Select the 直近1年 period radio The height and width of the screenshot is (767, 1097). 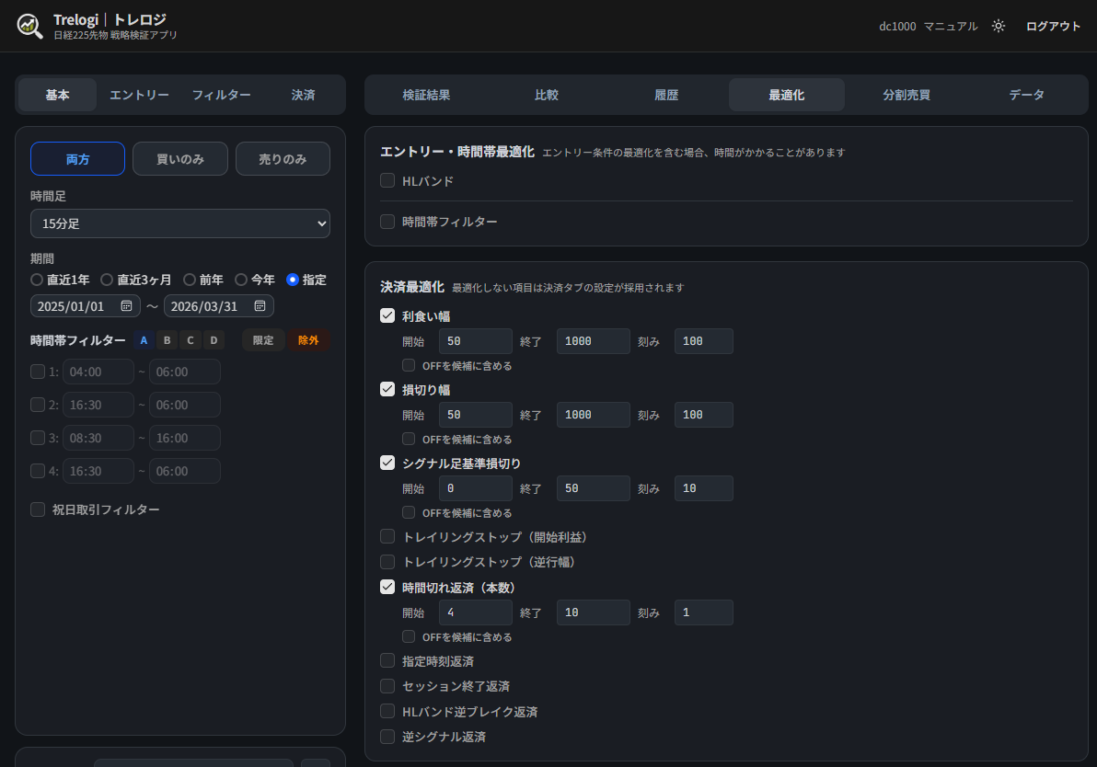coord(37,280)
